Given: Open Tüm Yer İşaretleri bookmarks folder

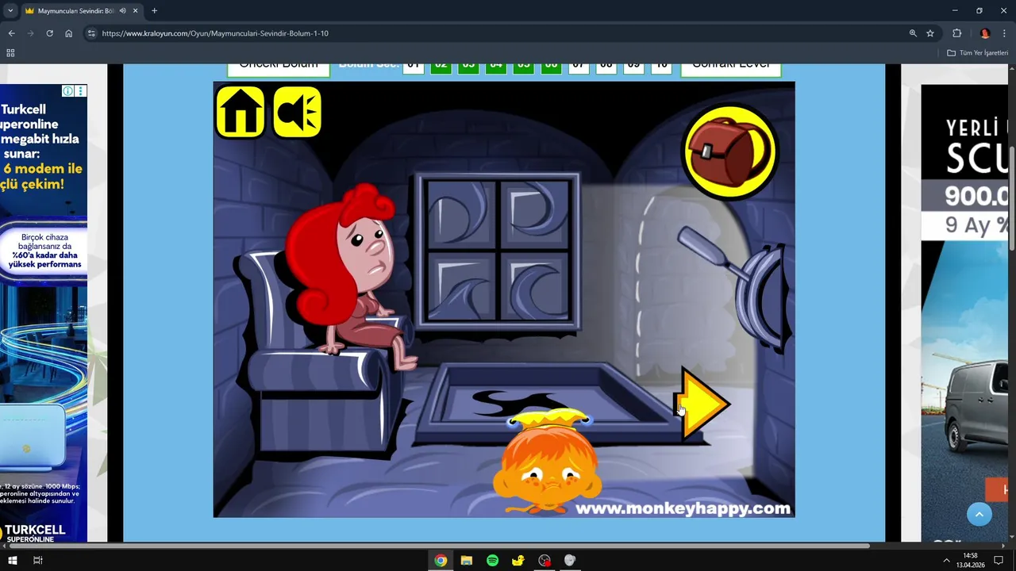Looking at the screenshot, I should point(977,52).
